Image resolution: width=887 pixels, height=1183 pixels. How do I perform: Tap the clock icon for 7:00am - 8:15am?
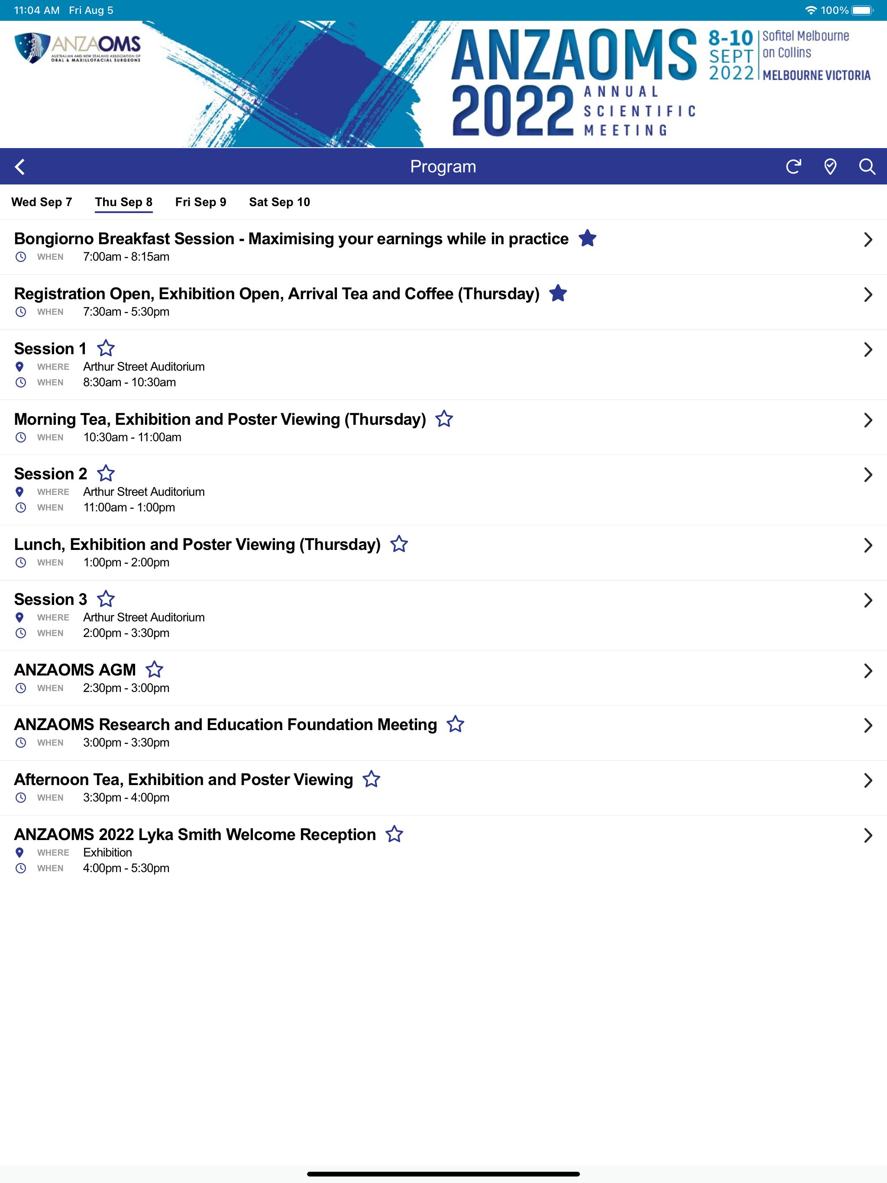(20, 257)
